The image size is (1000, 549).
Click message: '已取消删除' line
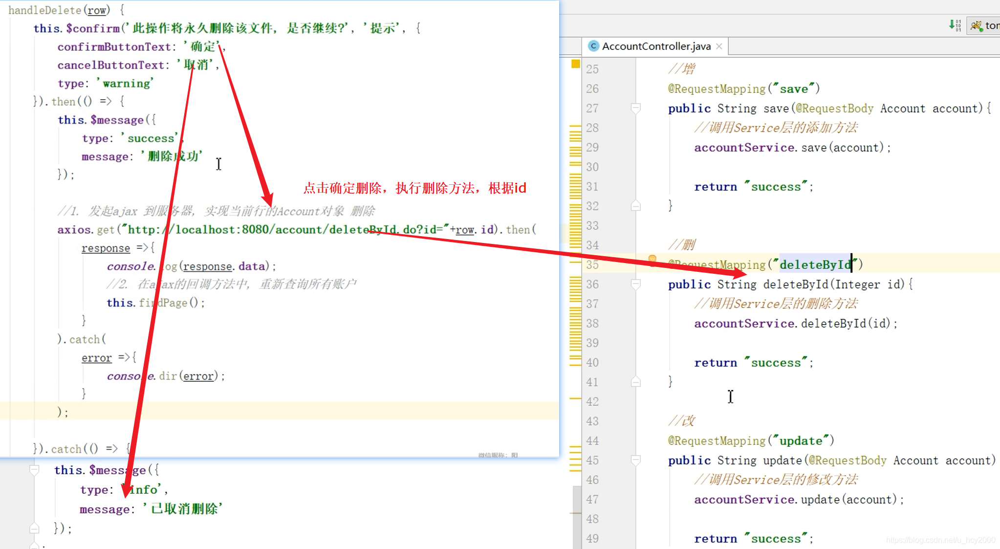(x=151, y=509)
